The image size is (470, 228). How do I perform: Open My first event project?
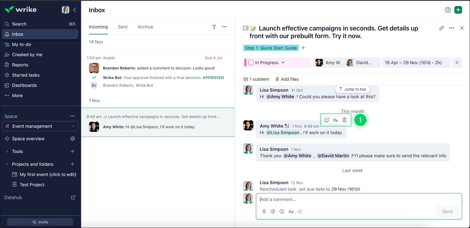tap(44, 174)
